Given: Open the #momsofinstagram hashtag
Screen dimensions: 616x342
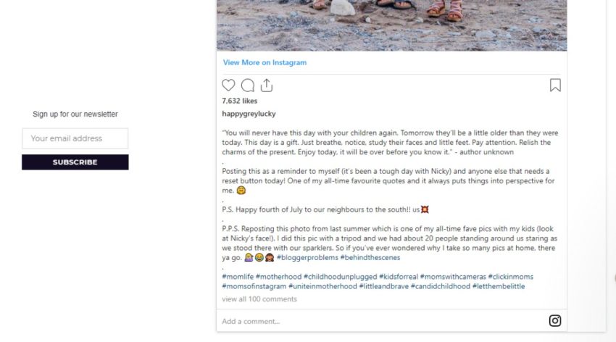Looking at the screenshot, I should pyautogui.click(x=254, y=286).
